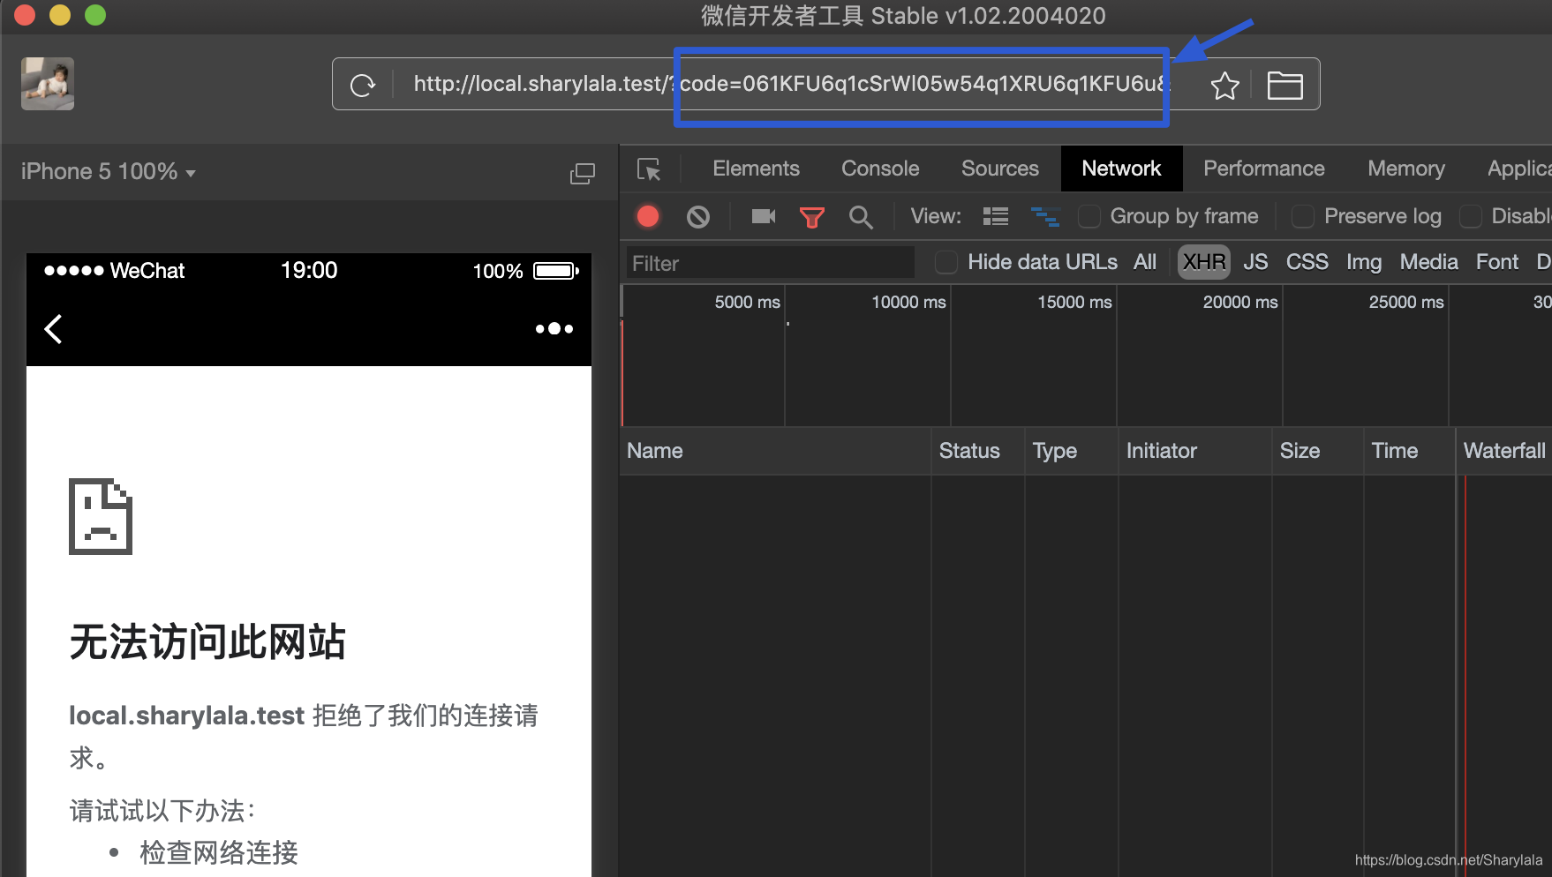Open the Performance panel
Viewport: 1552px width, 877px height.
1263,168
